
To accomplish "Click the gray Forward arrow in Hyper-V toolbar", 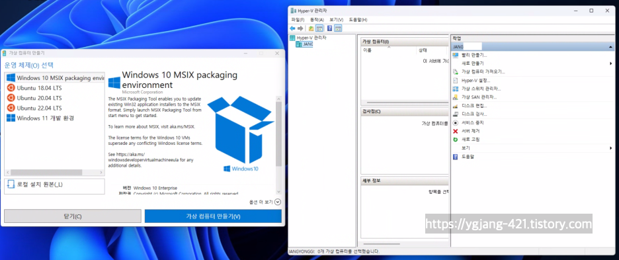I will [x=300, y=28].
